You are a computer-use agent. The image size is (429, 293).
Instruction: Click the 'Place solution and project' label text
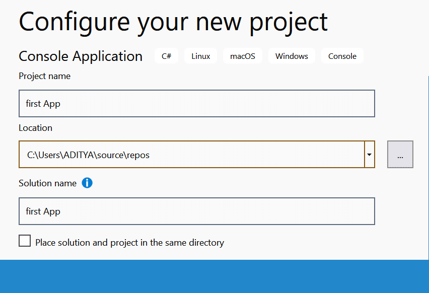129,243
